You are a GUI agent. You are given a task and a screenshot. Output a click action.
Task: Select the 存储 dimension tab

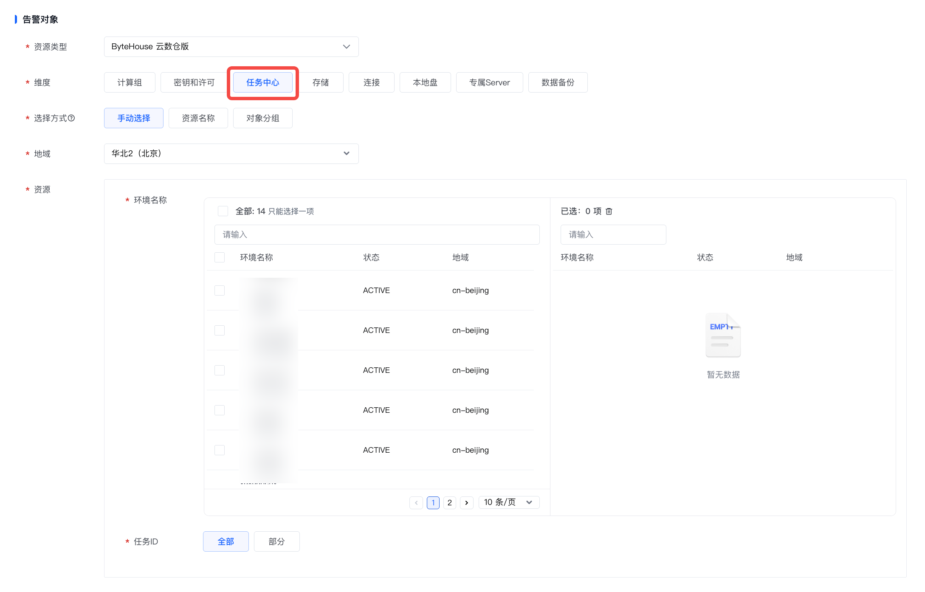point(320,82)
